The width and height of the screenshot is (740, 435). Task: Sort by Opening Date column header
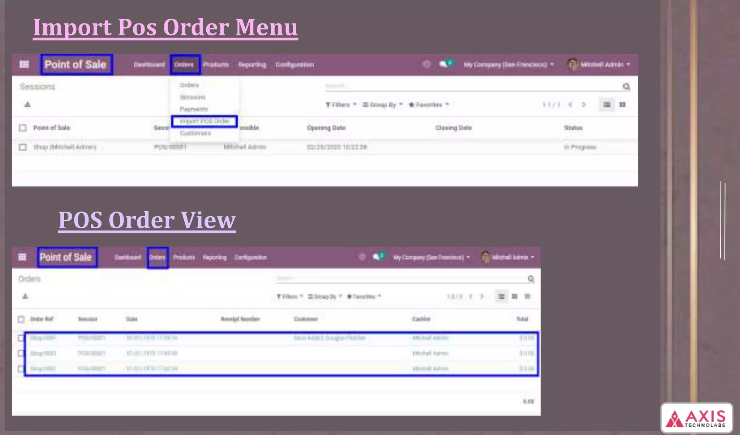pyautogui.click(x=326, y=128)
